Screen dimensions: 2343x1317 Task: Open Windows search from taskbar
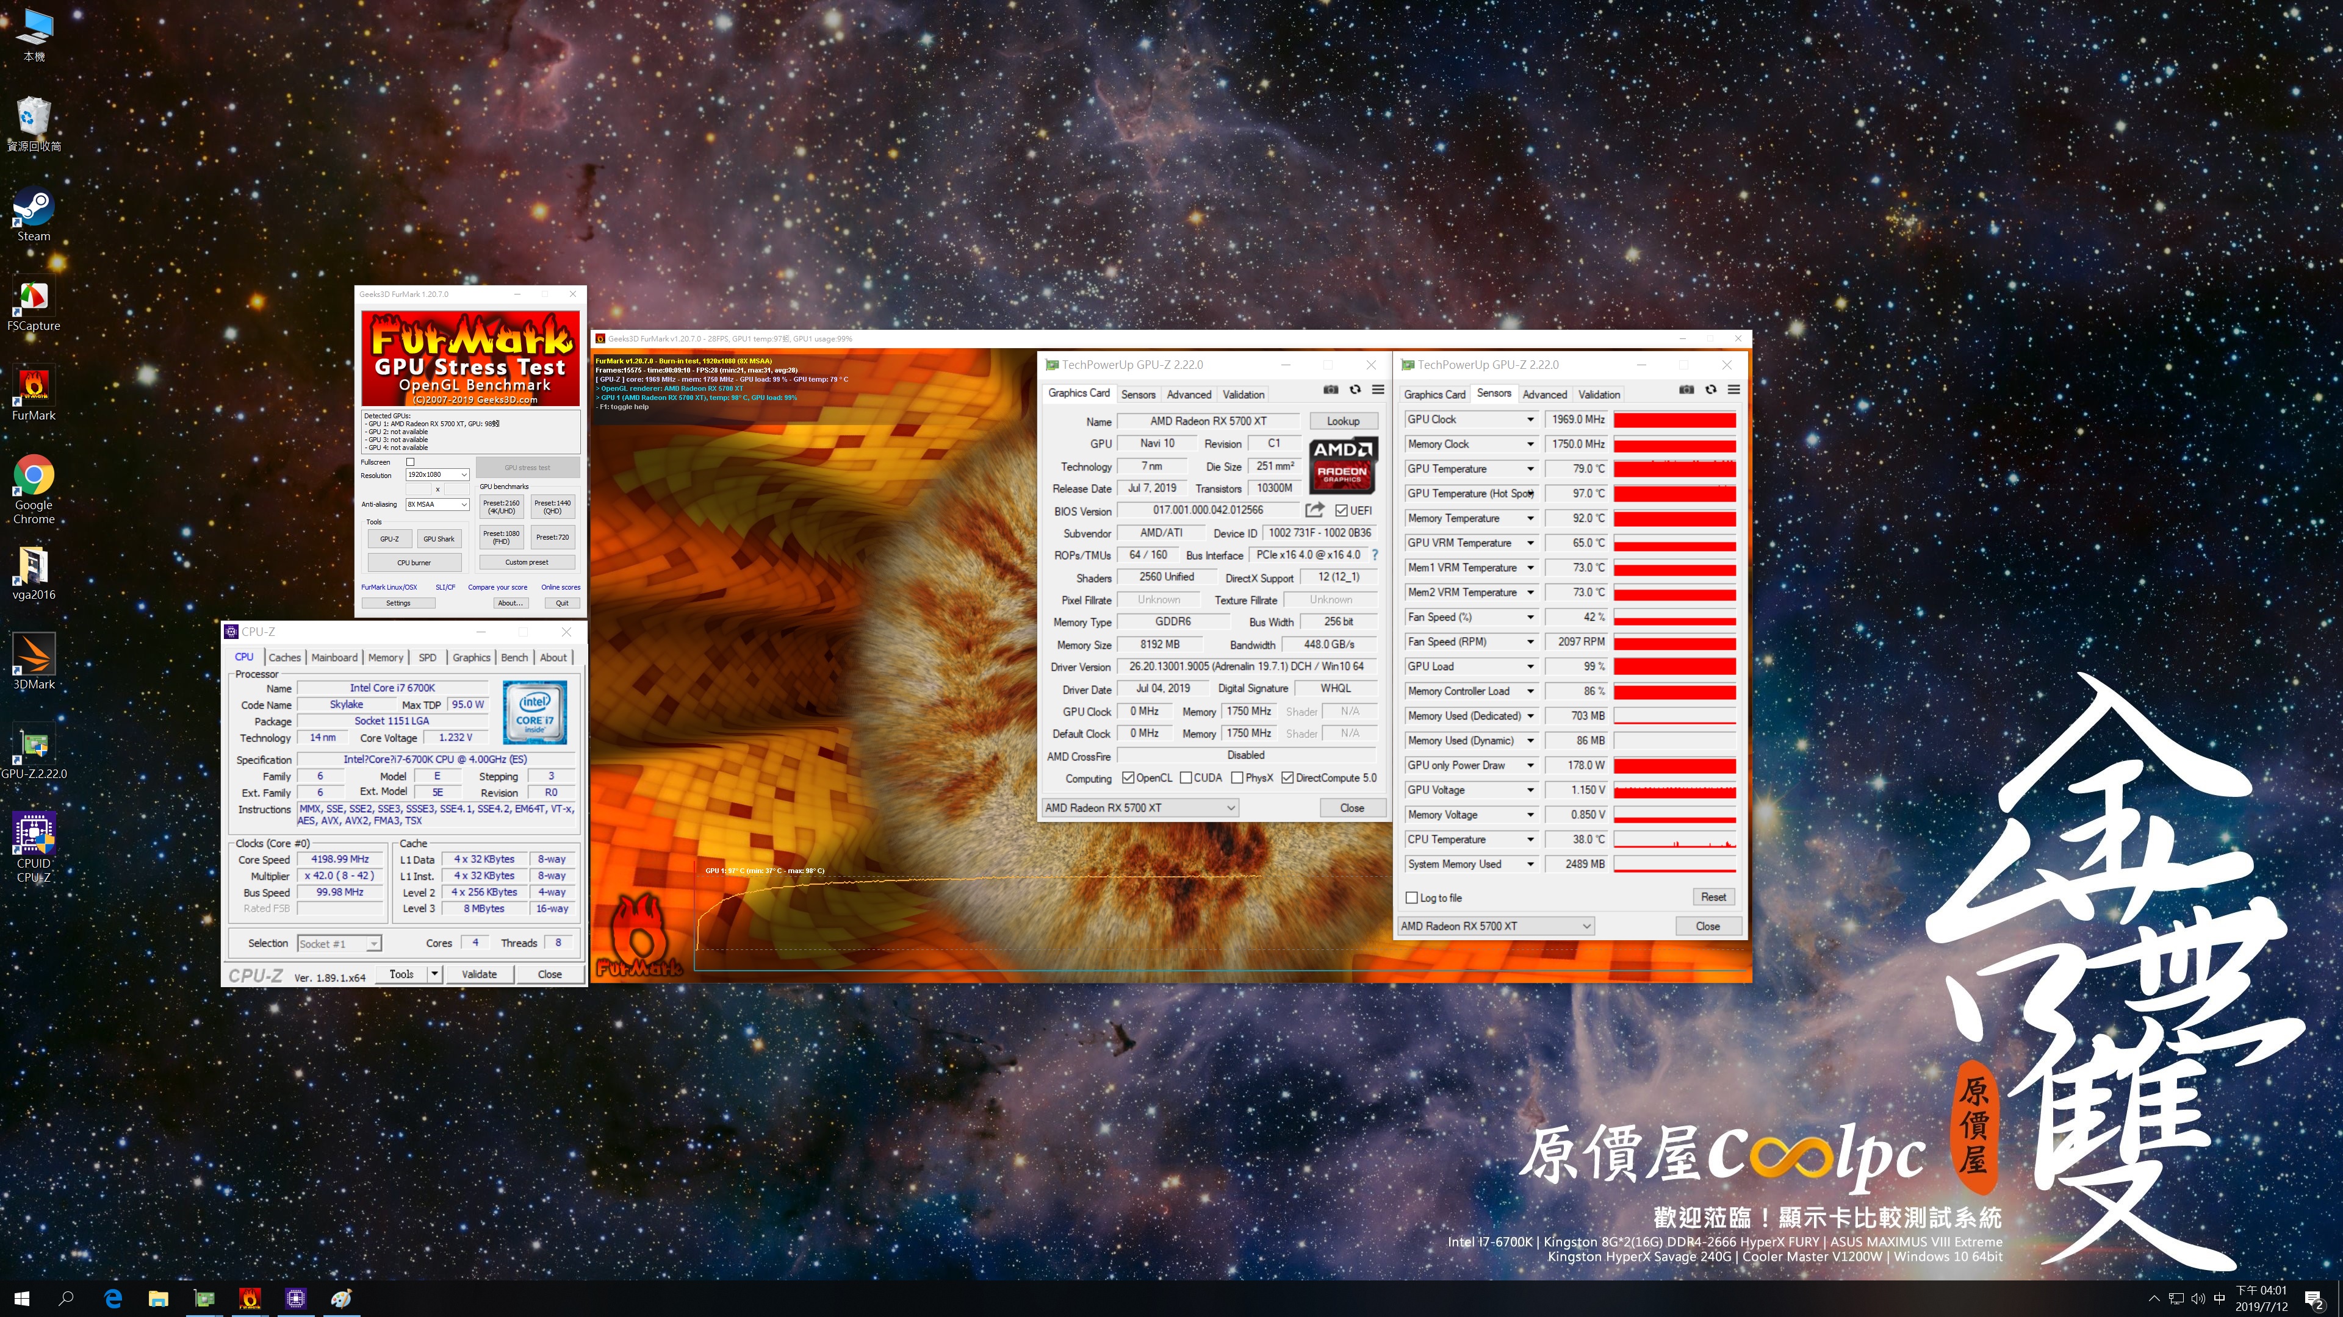coord(67,1299)
